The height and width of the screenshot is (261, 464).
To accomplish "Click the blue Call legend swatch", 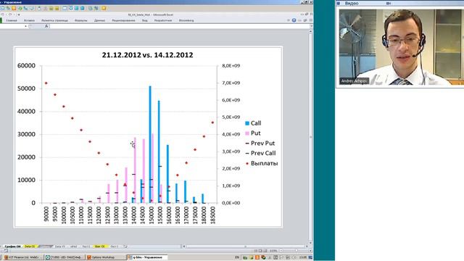I will [247, 123].
